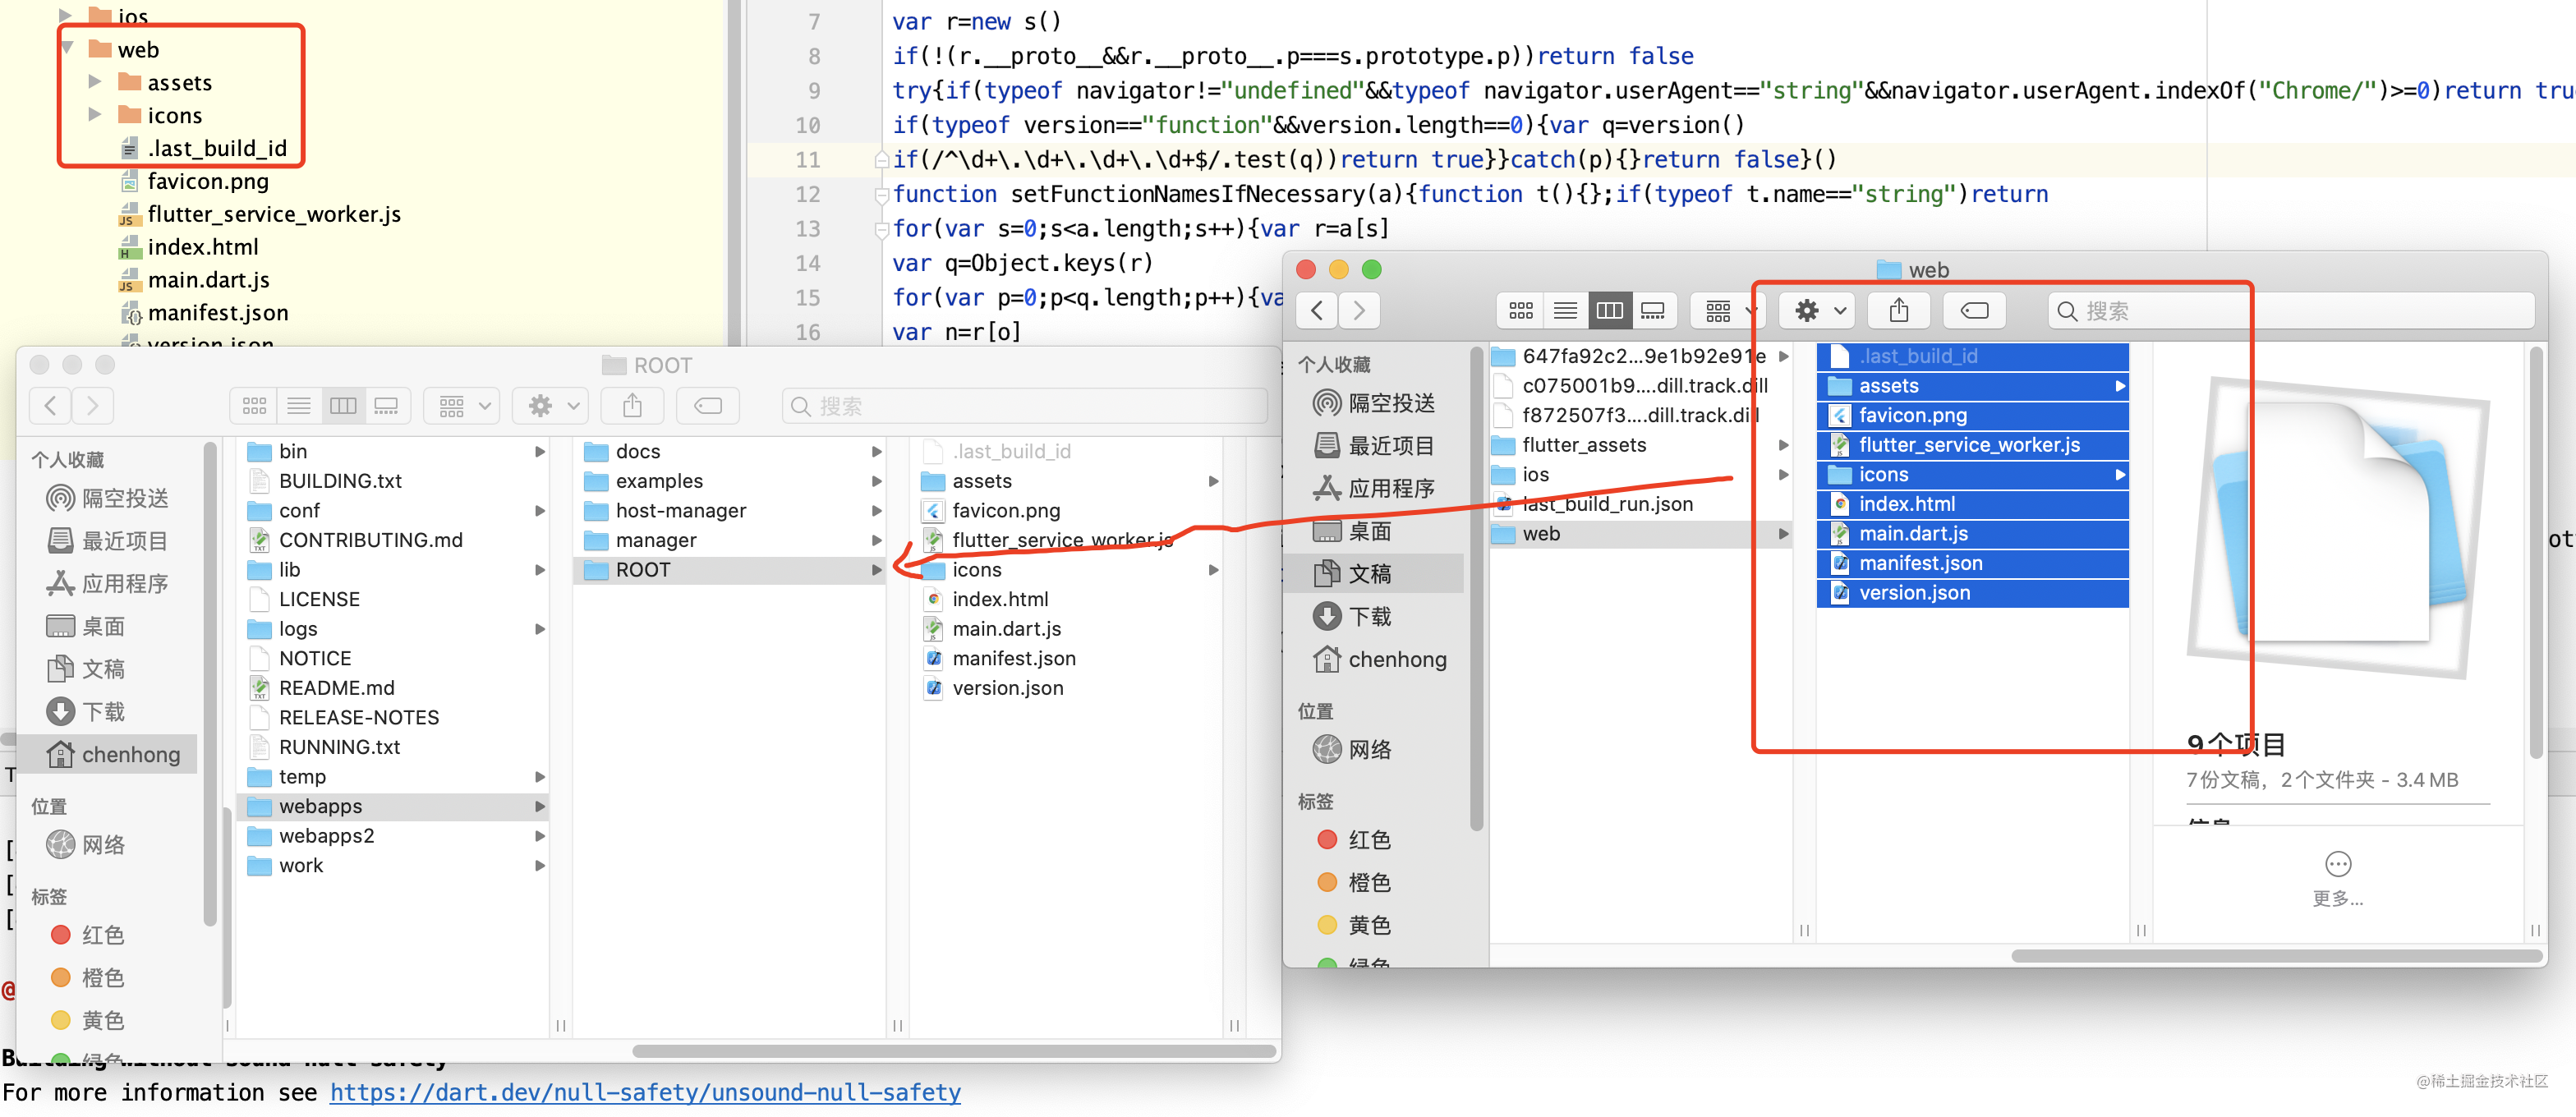
Task: Select 下载 in web window sidebar
Action: [1354, 617]
